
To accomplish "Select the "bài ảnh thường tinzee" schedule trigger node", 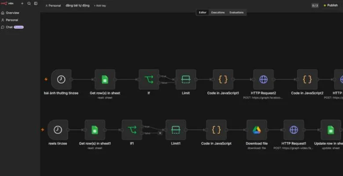I will (61, 79).
